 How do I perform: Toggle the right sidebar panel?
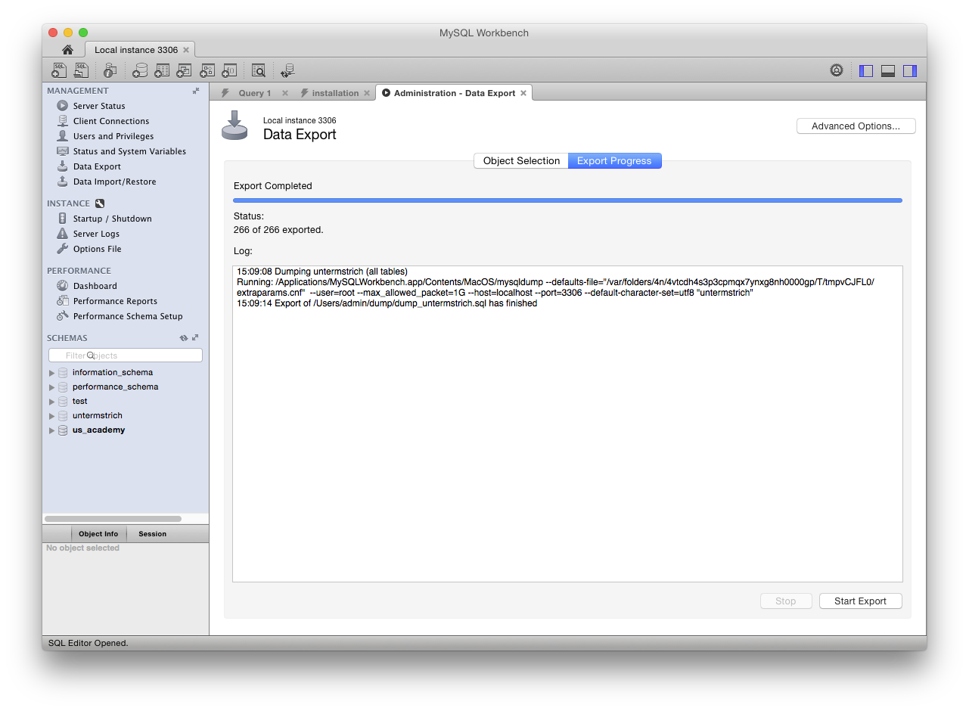[x=910, y=70]
